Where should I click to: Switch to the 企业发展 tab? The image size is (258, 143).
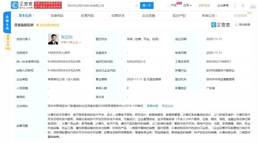(x=149, y=15)
